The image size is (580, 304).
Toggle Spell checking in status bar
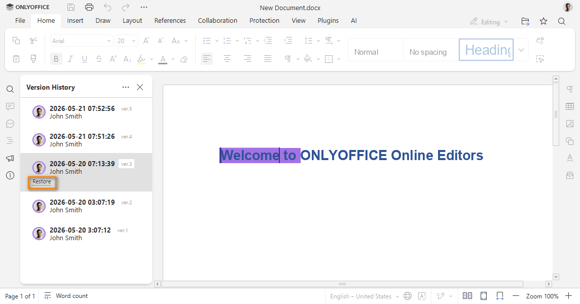422,296
